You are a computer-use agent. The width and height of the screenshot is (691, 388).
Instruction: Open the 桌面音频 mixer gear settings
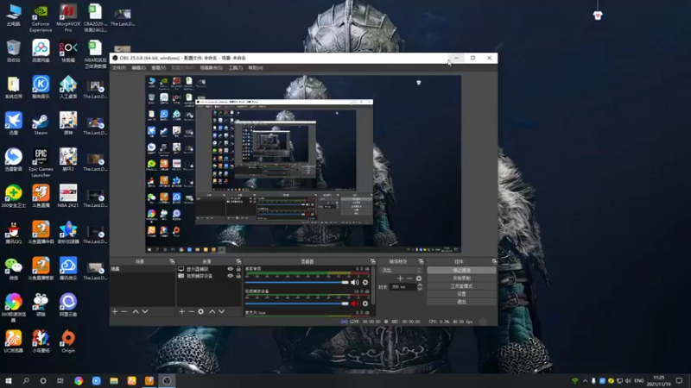point(365,283)
